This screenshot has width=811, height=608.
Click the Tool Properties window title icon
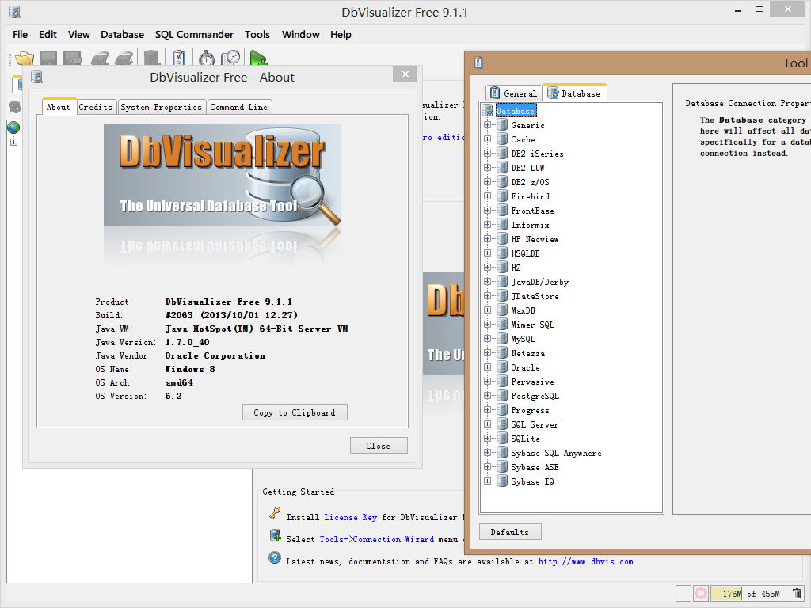coord(478,63)
